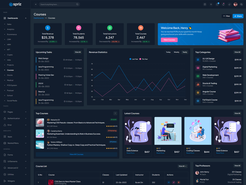Switch Revenue Statistics to Today
This screenshot has height=185, width=246.
[168, 52]
